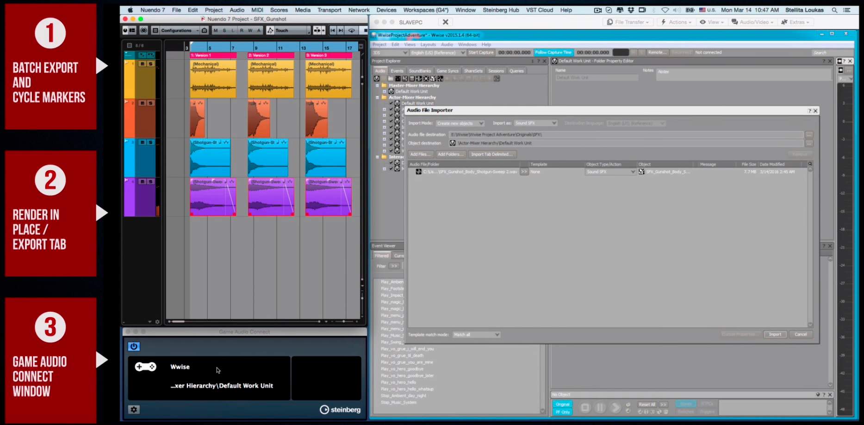Open Nuendo track visibility Configurations icon
This screenshot has width=864, height=425.
pos(155,31)
